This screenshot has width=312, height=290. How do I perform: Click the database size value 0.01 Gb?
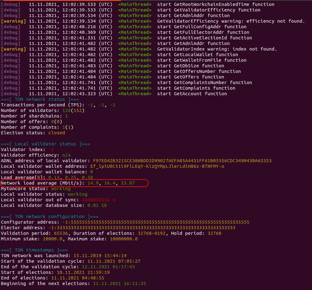[x=97, y=205]
